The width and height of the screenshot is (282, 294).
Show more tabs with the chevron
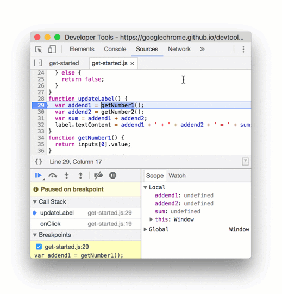tap(202, 50)
